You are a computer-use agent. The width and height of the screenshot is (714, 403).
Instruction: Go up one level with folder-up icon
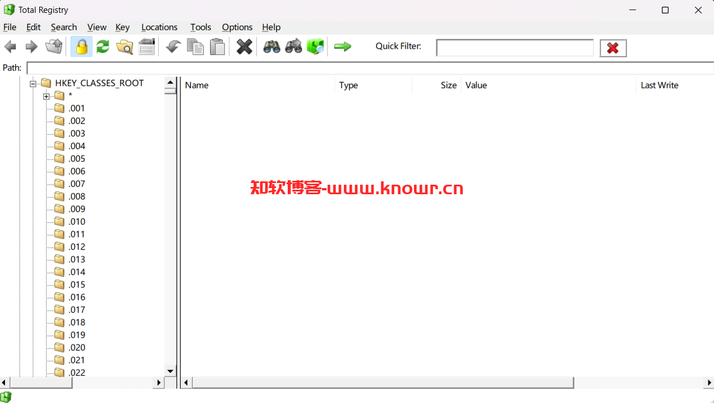(x=54, y=46)
